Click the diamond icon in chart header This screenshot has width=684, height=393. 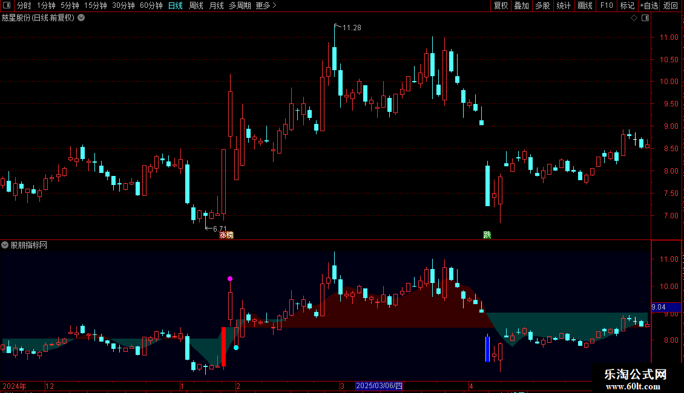tap(634, 18)
